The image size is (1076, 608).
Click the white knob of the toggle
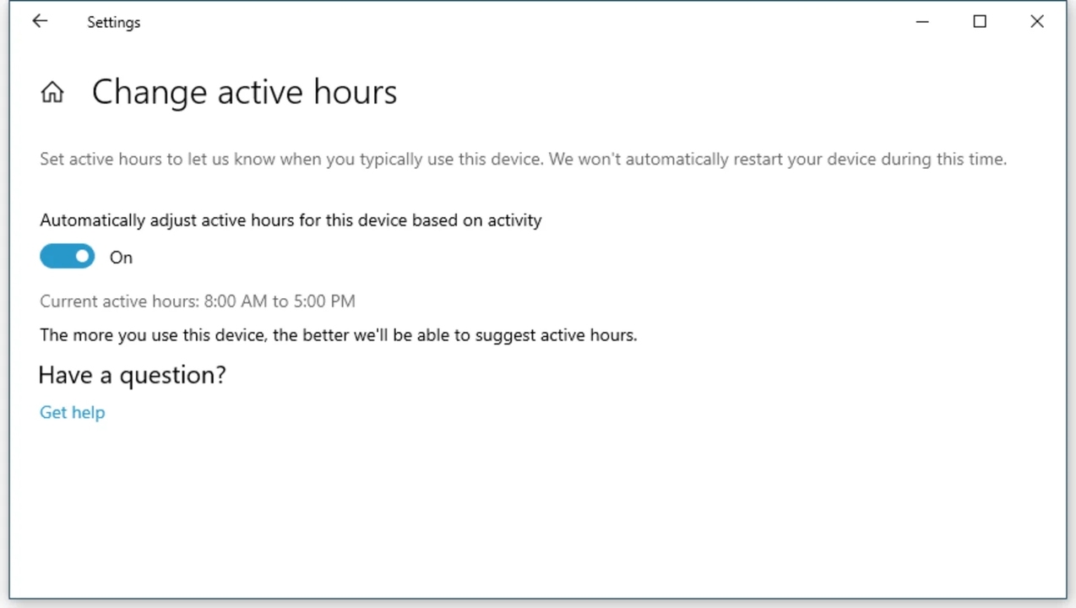click(x=82, y=257)
